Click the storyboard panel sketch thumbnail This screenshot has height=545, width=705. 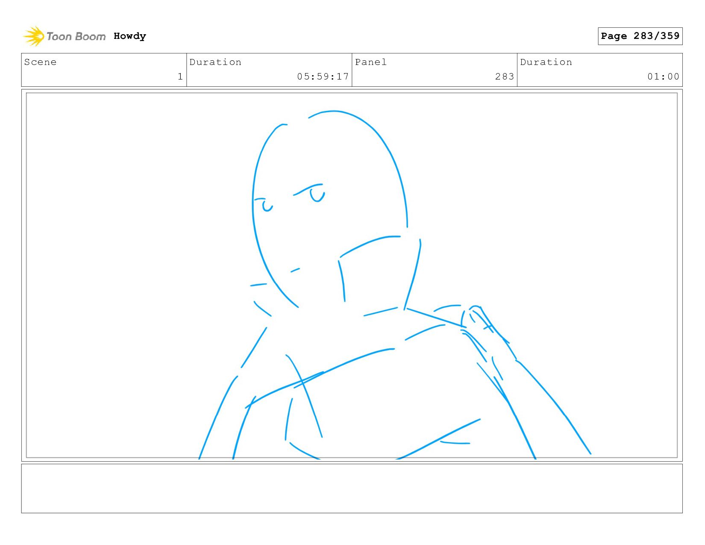pyautogui.click(x=352, y=275)
